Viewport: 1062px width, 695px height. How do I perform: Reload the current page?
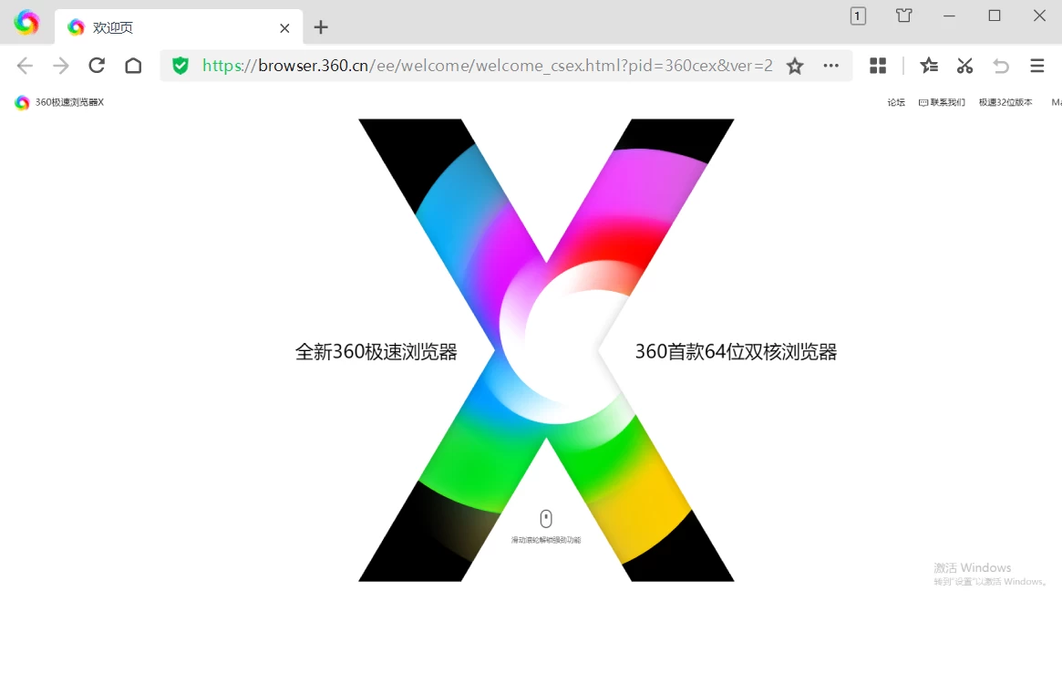97,65
